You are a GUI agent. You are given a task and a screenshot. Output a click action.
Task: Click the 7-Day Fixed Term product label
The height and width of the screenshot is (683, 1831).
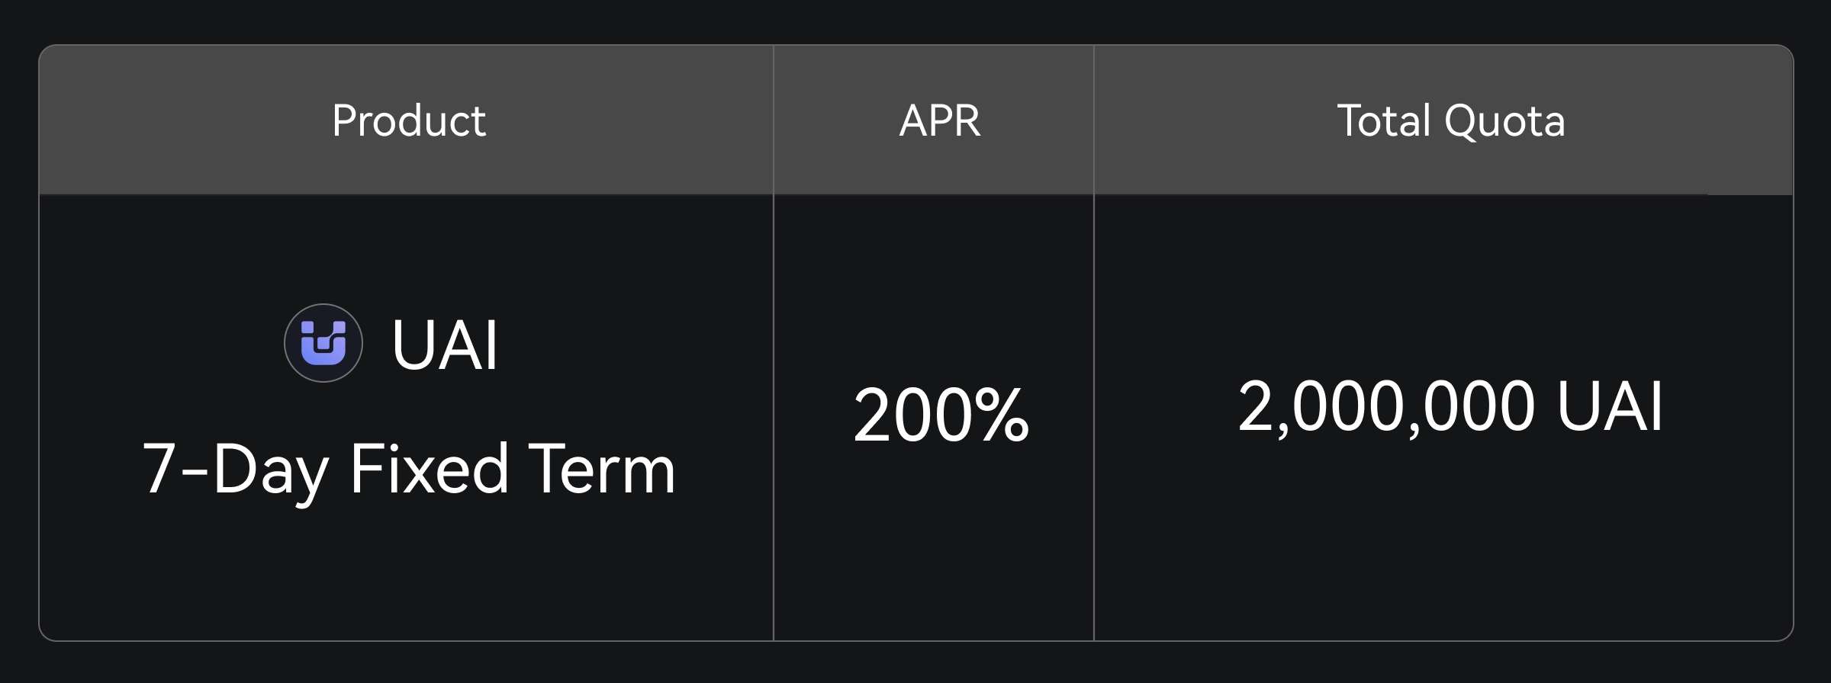point(409,470)
